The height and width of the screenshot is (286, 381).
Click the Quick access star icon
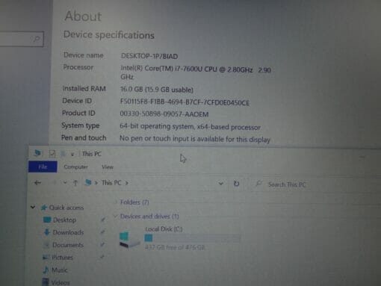[x=44, y=207]
